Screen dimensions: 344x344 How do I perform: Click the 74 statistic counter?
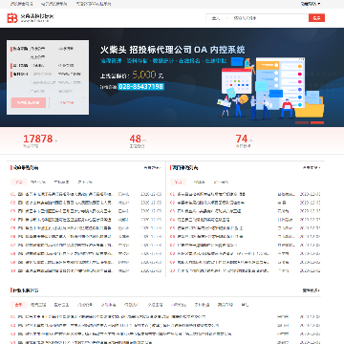(242, 139)
